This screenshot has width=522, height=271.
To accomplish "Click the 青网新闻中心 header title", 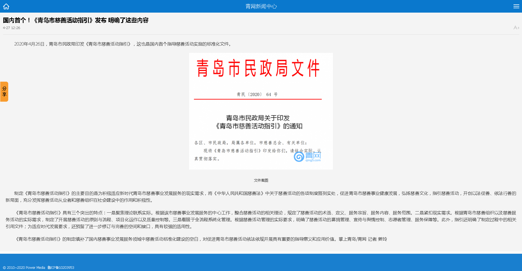I will point(261,6).
